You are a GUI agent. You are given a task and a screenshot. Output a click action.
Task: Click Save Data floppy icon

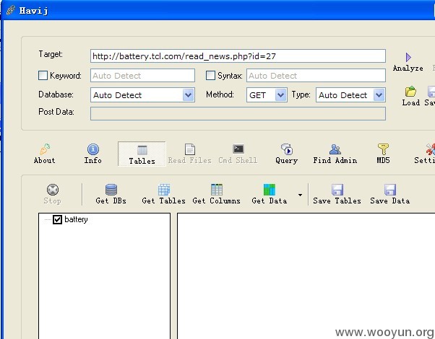tap(390, 190)
